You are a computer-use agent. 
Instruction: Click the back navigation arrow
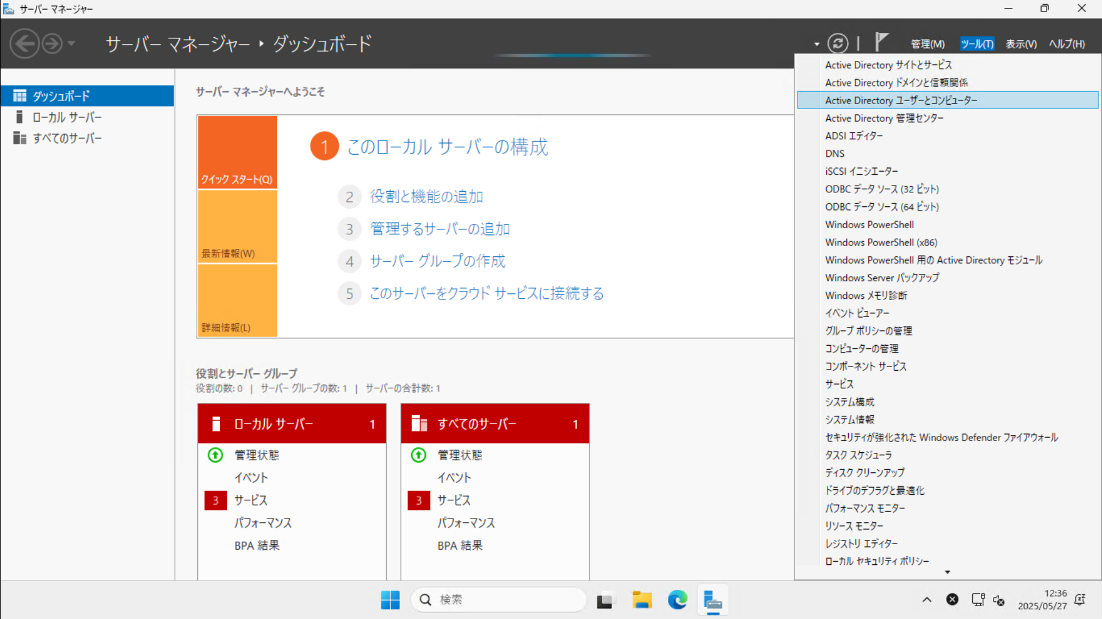coord(25,43)
